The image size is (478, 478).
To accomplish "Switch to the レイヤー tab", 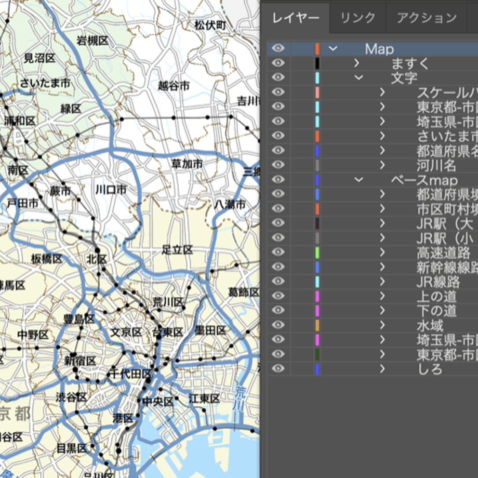I will (296, 18).
